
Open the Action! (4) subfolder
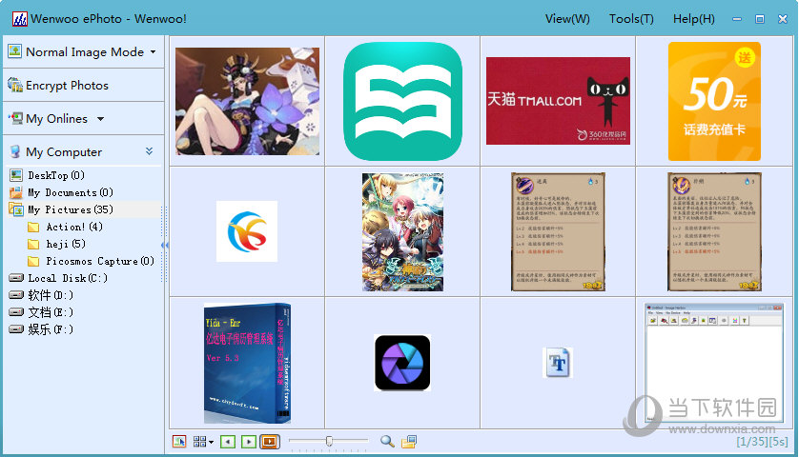[74, 227]
